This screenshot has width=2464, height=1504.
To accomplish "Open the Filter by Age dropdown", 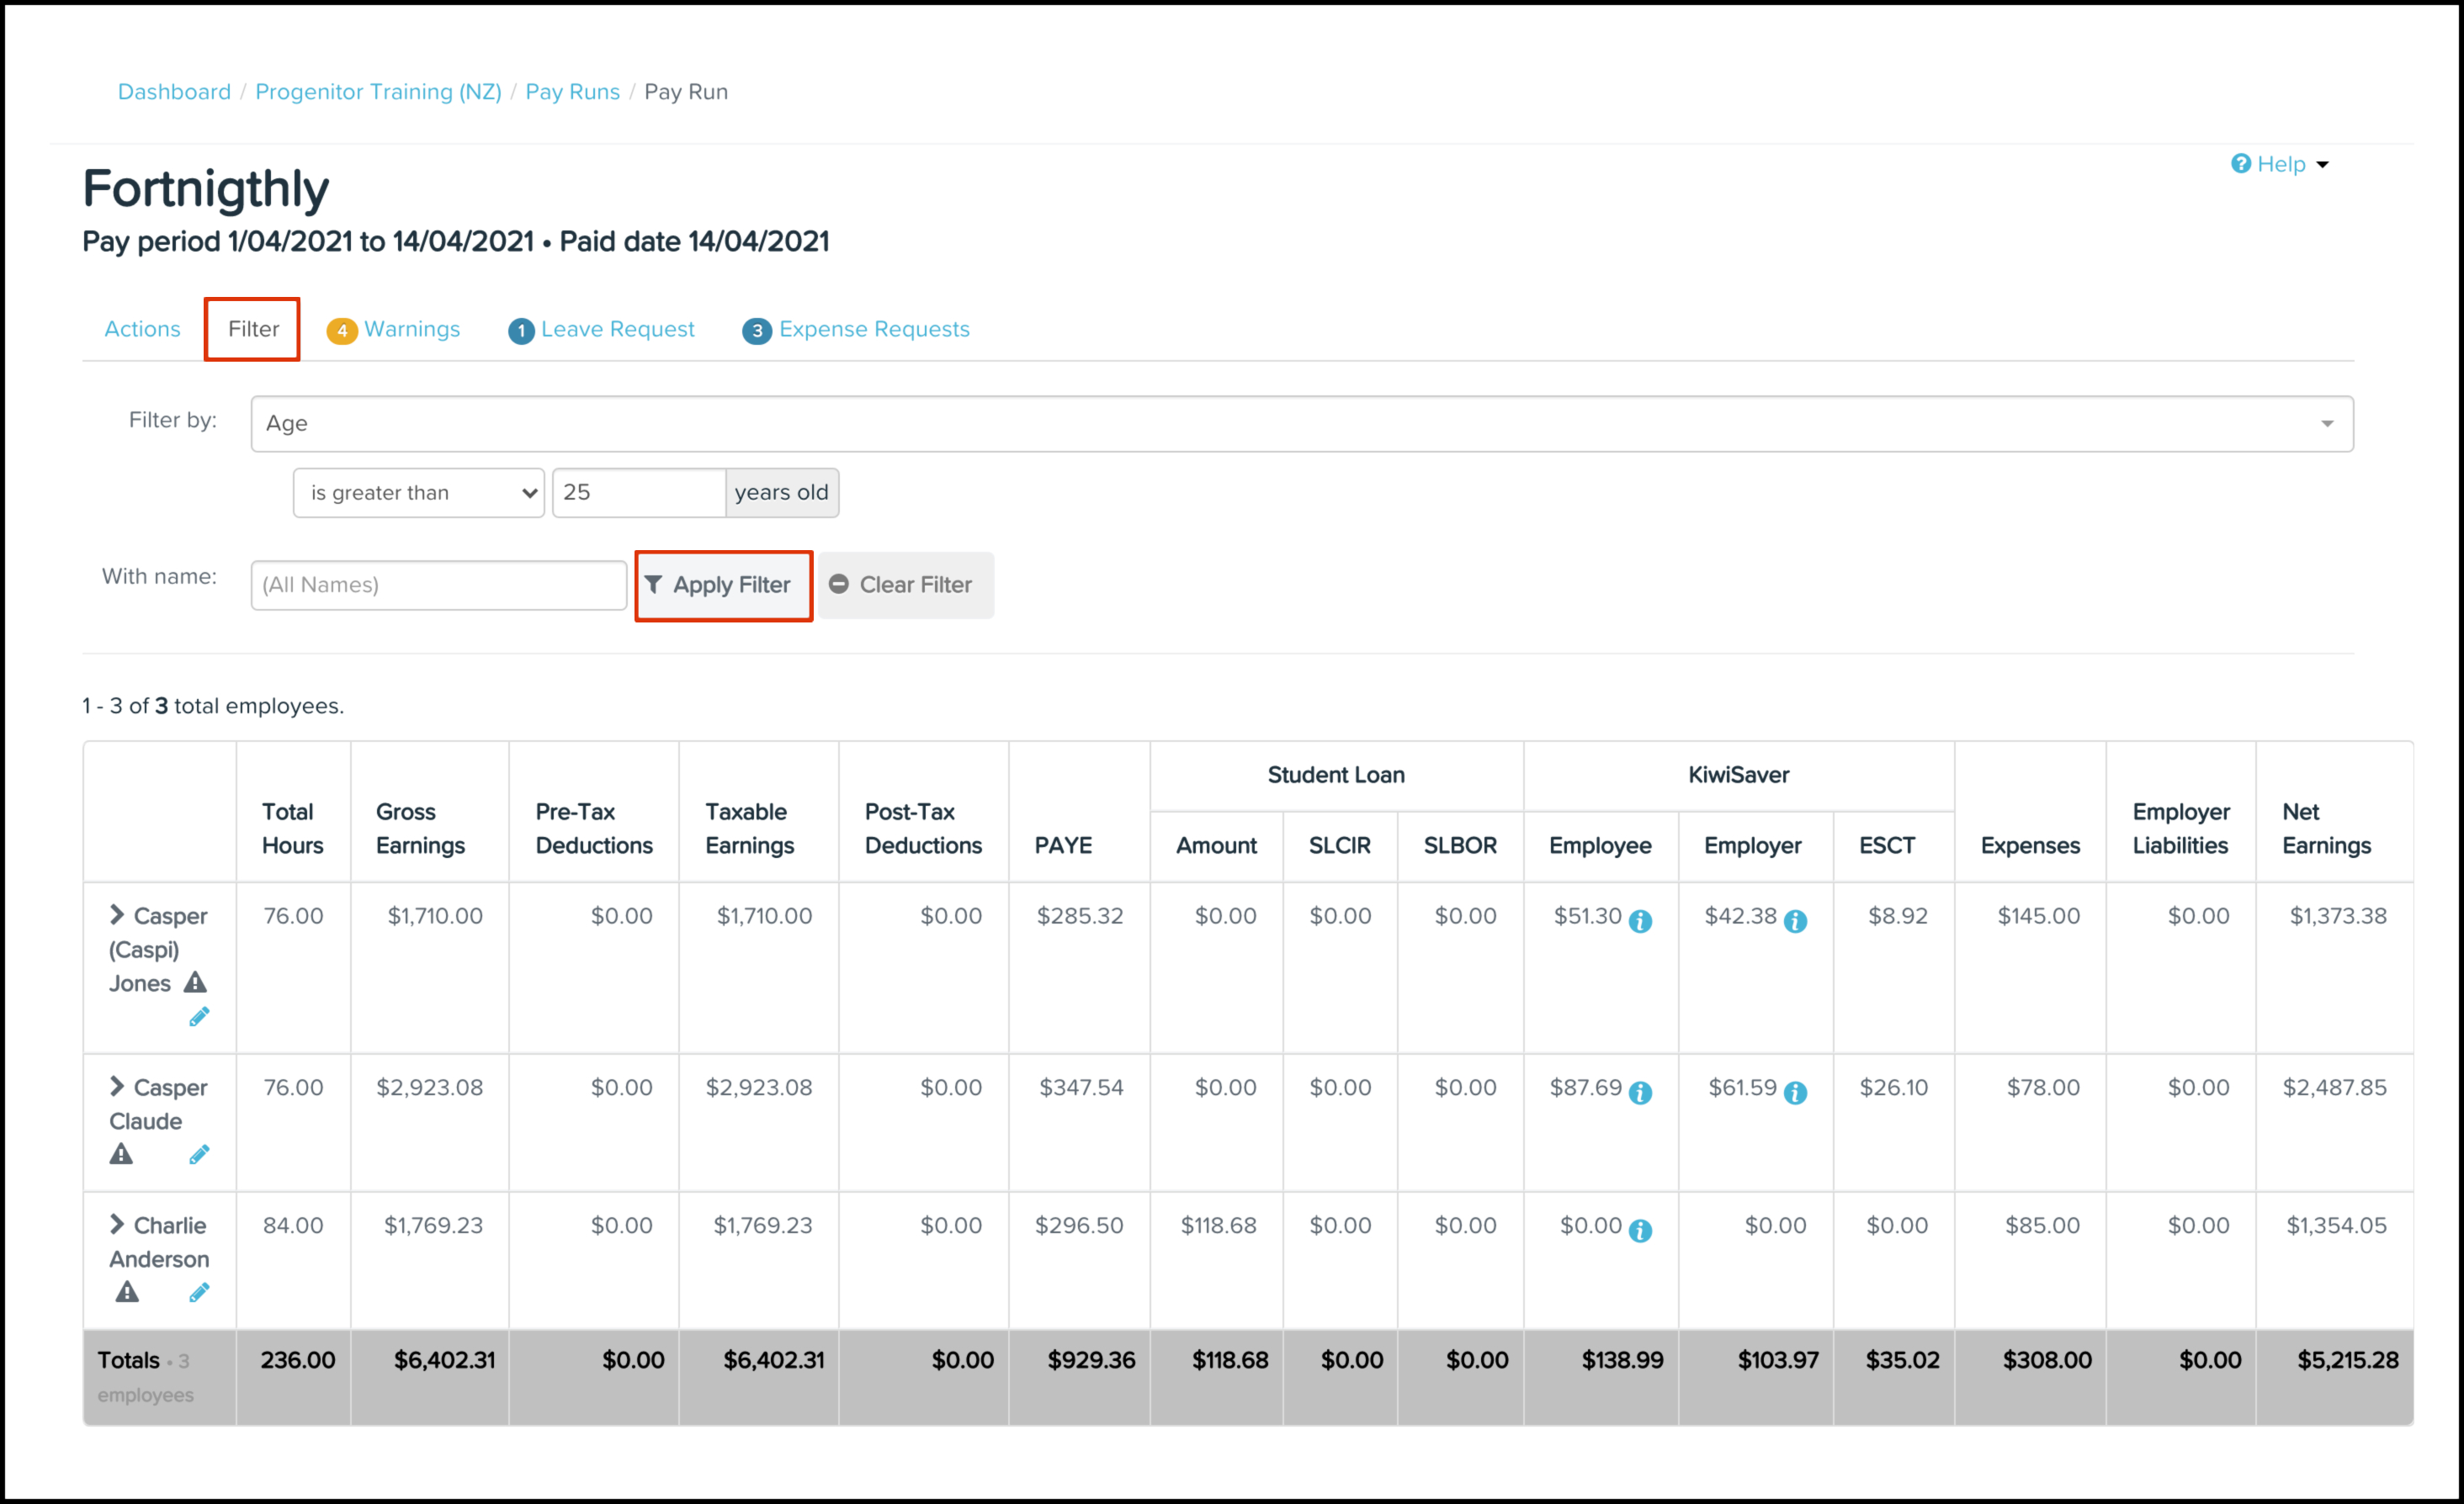I will pyautogui.click(x=1301, y=424).
